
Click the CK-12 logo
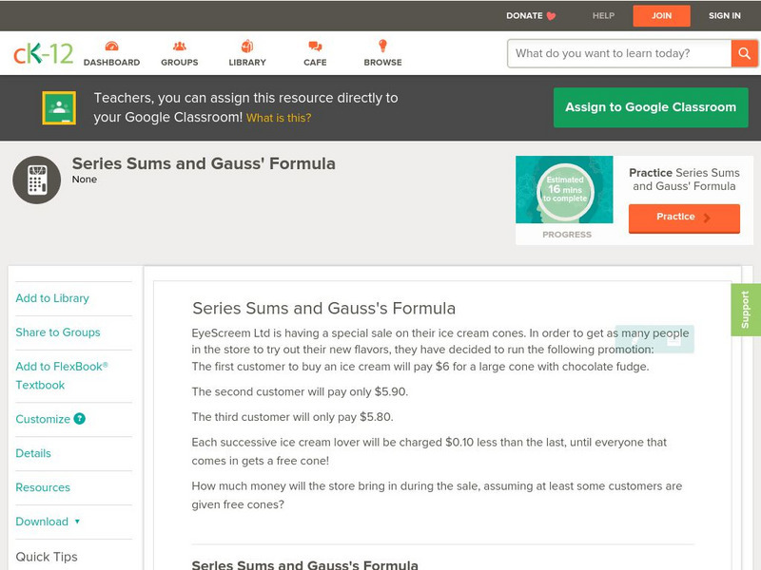coord(43,54)
